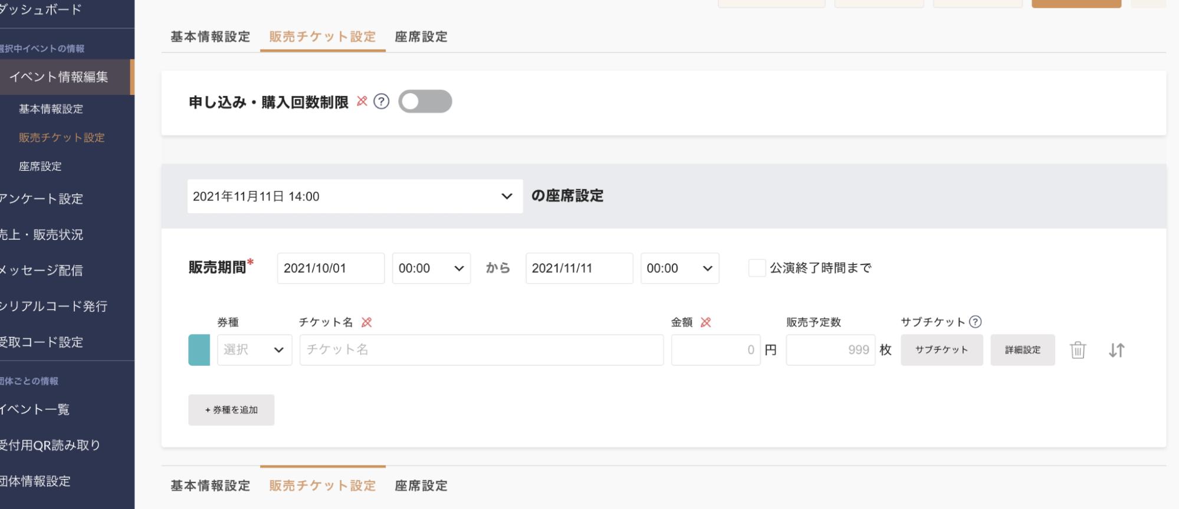The image size is (1179, 509).
Task: Toggle the 申し込み・購入回数制限 switch
Action: (x=425, y=101)
